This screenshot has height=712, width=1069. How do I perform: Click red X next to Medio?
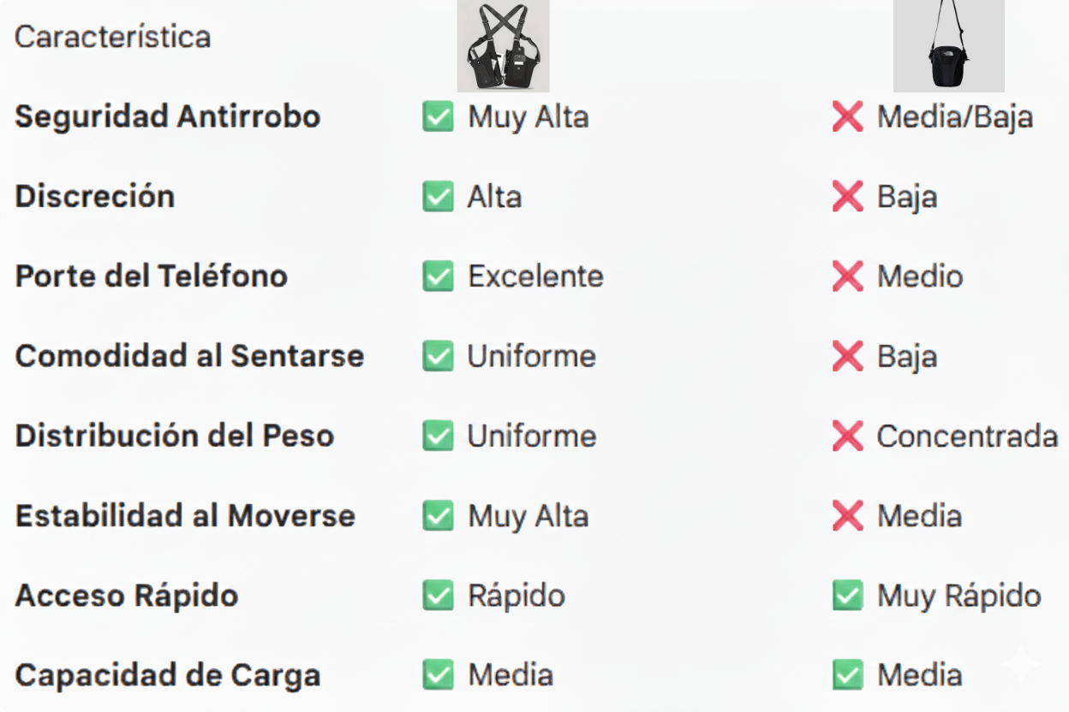pyautogui.click(x=847, y=276)
